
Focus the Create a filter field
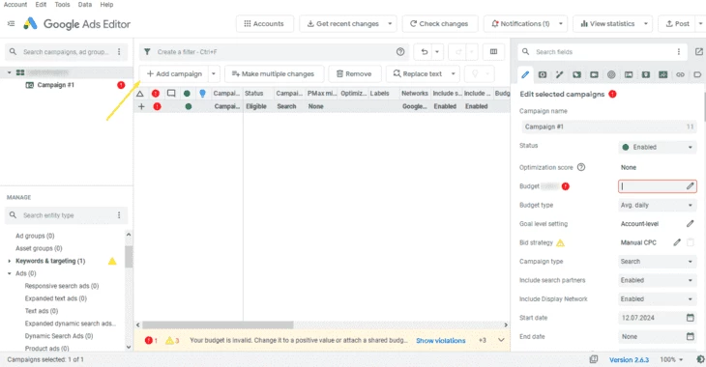coord(275,52)
